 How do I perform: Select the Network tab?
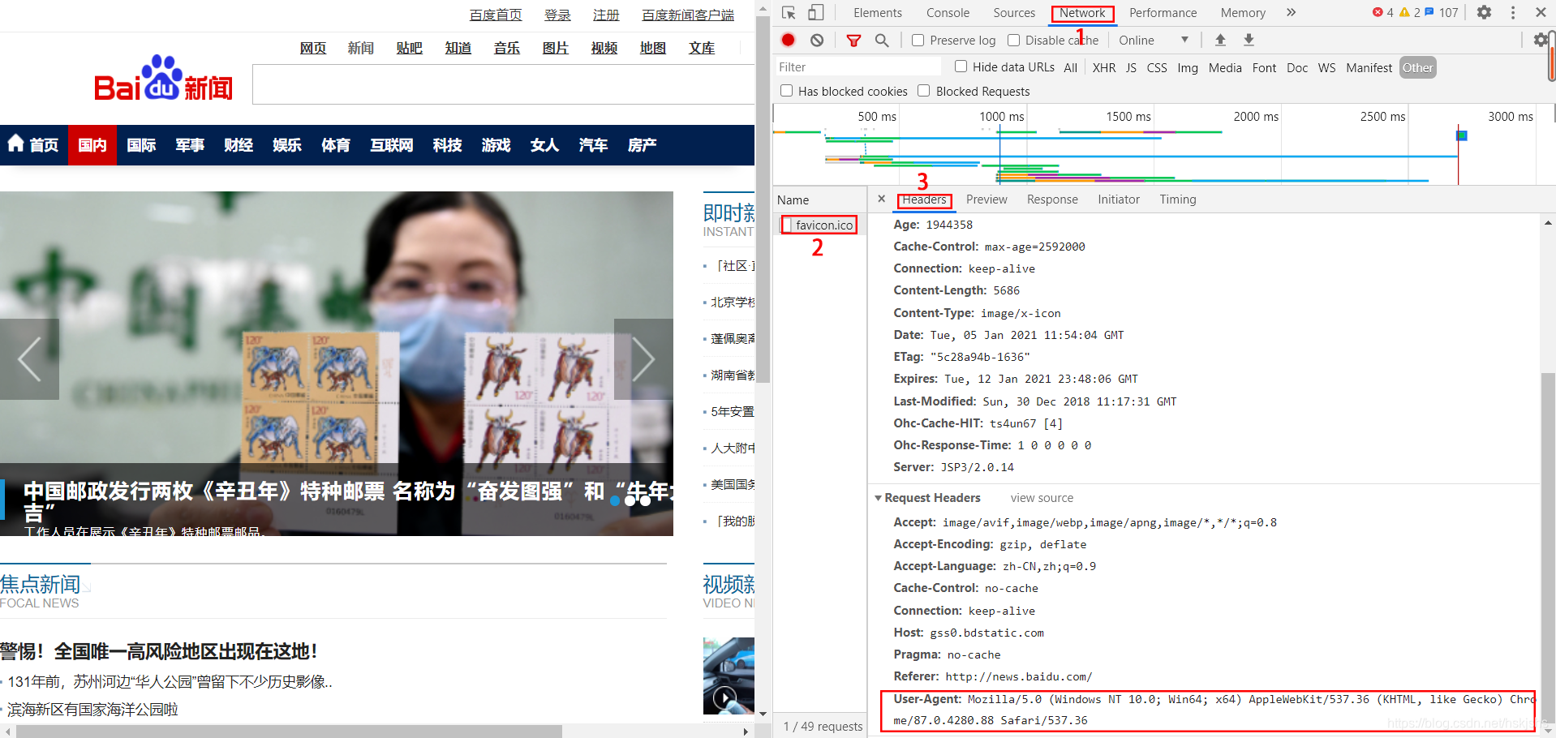pos(1082,13)
